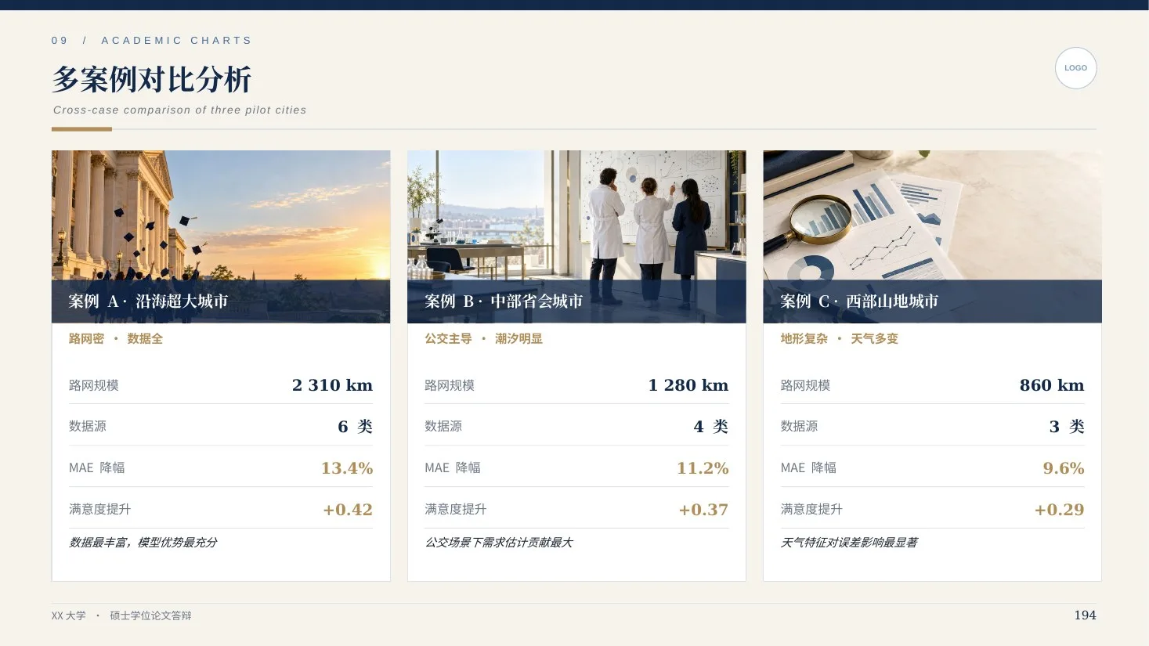Select the value 2 310 km
This screenshot has height=646, width=1149.
[x=332, y=385]
